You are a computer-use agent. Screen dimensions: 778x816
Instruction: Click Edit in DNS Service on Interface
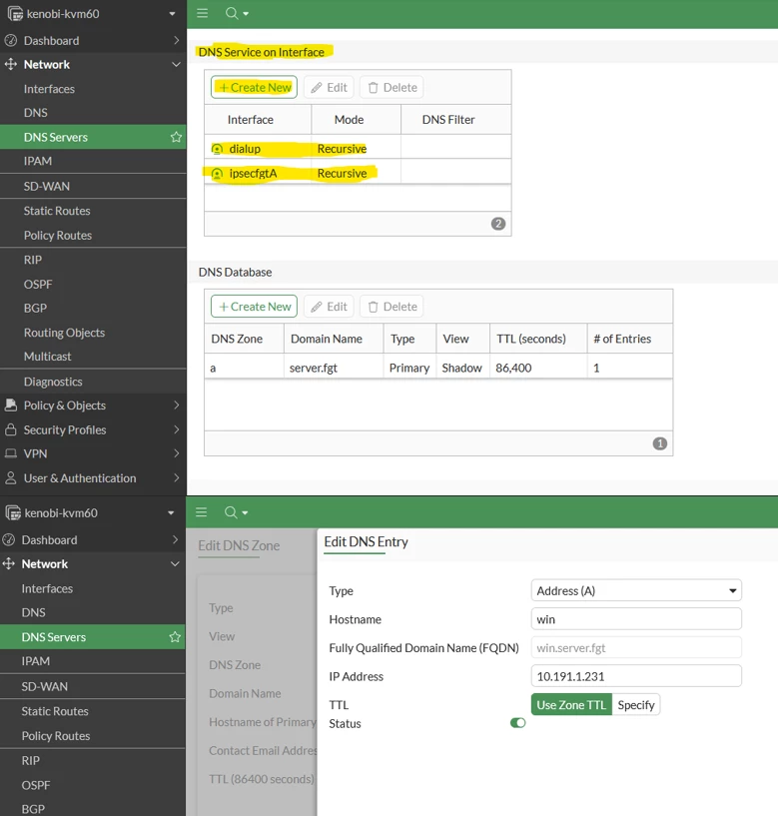tap(329, 87)
